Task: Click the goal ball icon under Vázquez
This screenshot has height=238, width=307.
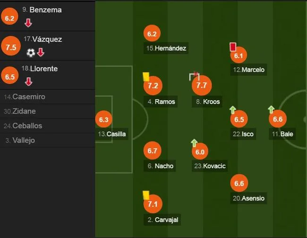Action: [x=31, y=53]
